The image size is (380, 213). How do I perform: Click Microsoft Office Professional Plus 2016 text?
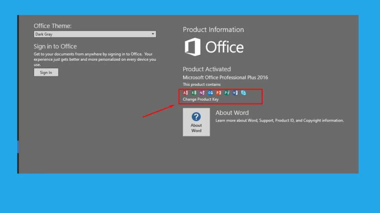(x=225, y=78)
